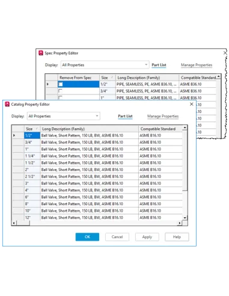Close the Spec Property Editor window
Image resolution: width=229 pixels, height=296 pixels.
click(x=225, y=53)
